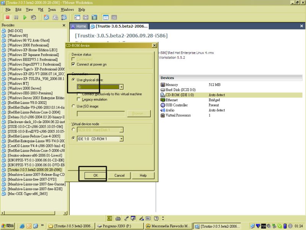This screenshot has height=230, width=306.
Task: Click Cancel in CD-ROM device dialog
Action: [x=119, y=176]
